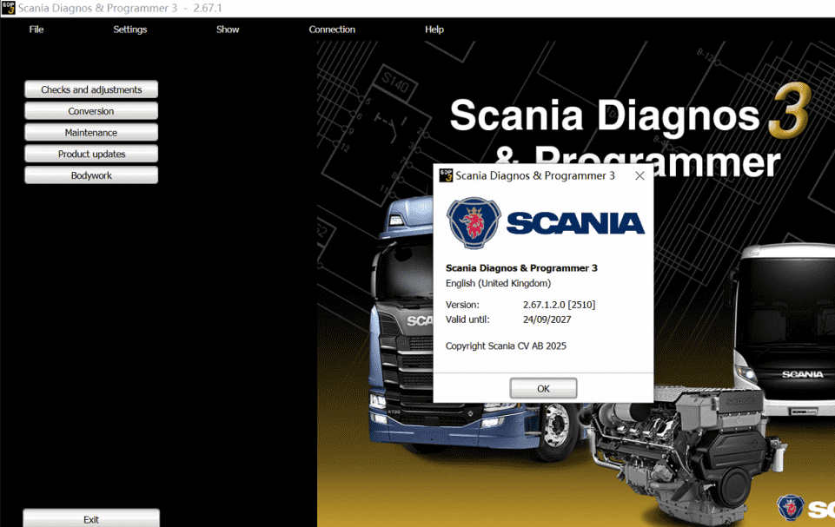This screenshot has height=527, width=835.
Task: Open the Help menu
Action: point(434,30)
